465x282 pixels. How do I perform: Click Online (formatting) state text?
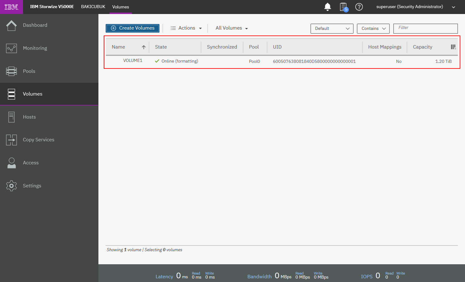pyautogui.click(x=180, y=61)
